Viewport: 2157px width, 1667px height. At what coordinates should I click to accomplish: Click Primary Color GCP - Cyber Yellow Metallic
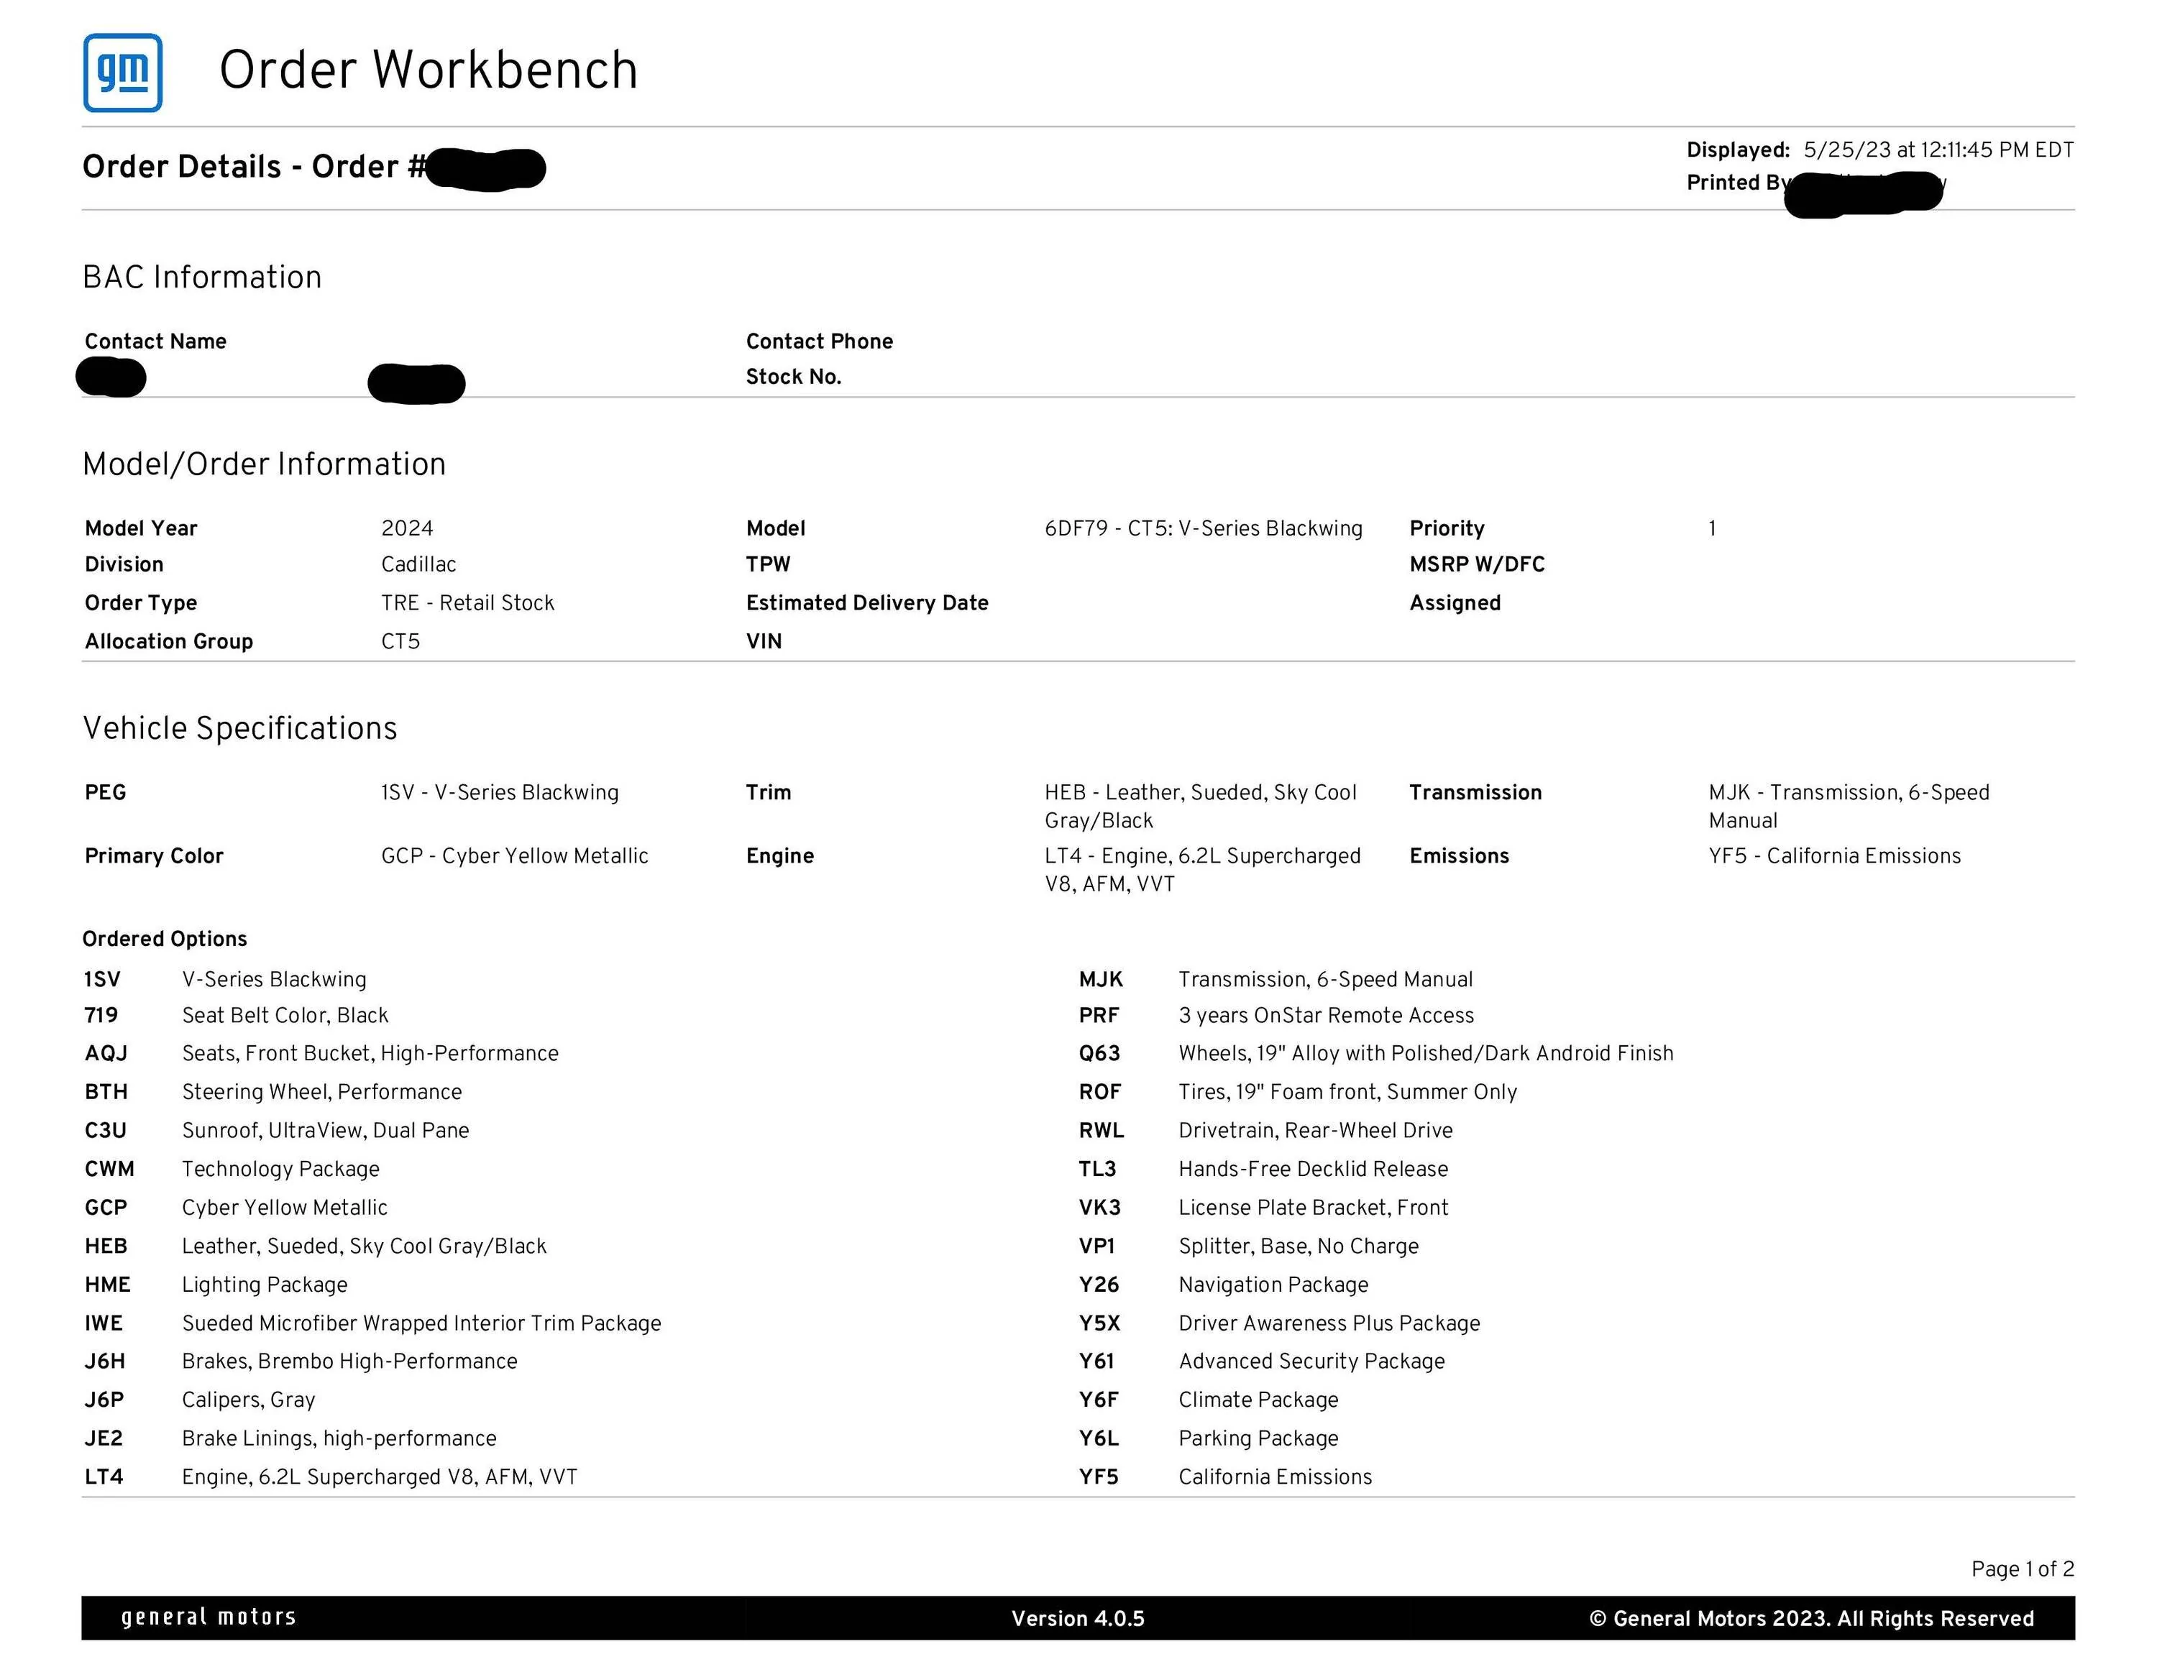point(515,856)
